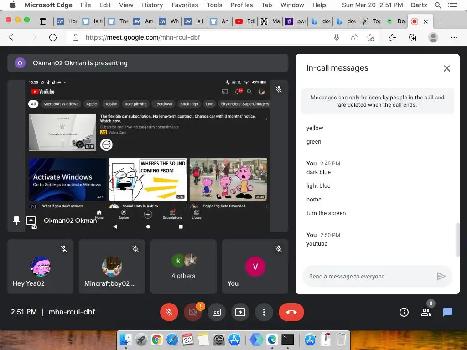
Task: Close the current Meet tab
Action: 426,21
